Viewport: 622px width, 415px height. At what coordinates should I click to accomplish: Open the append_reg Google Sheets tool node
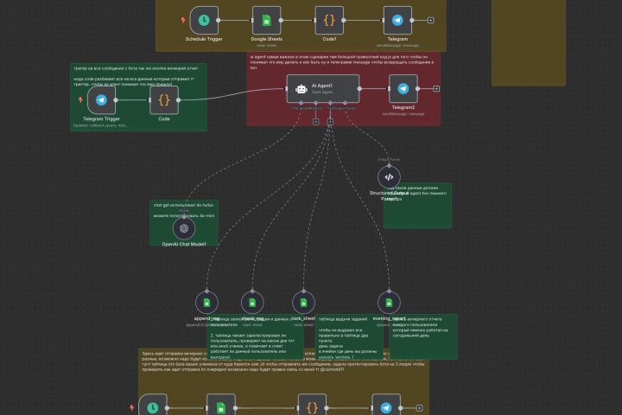coord(206,303)
